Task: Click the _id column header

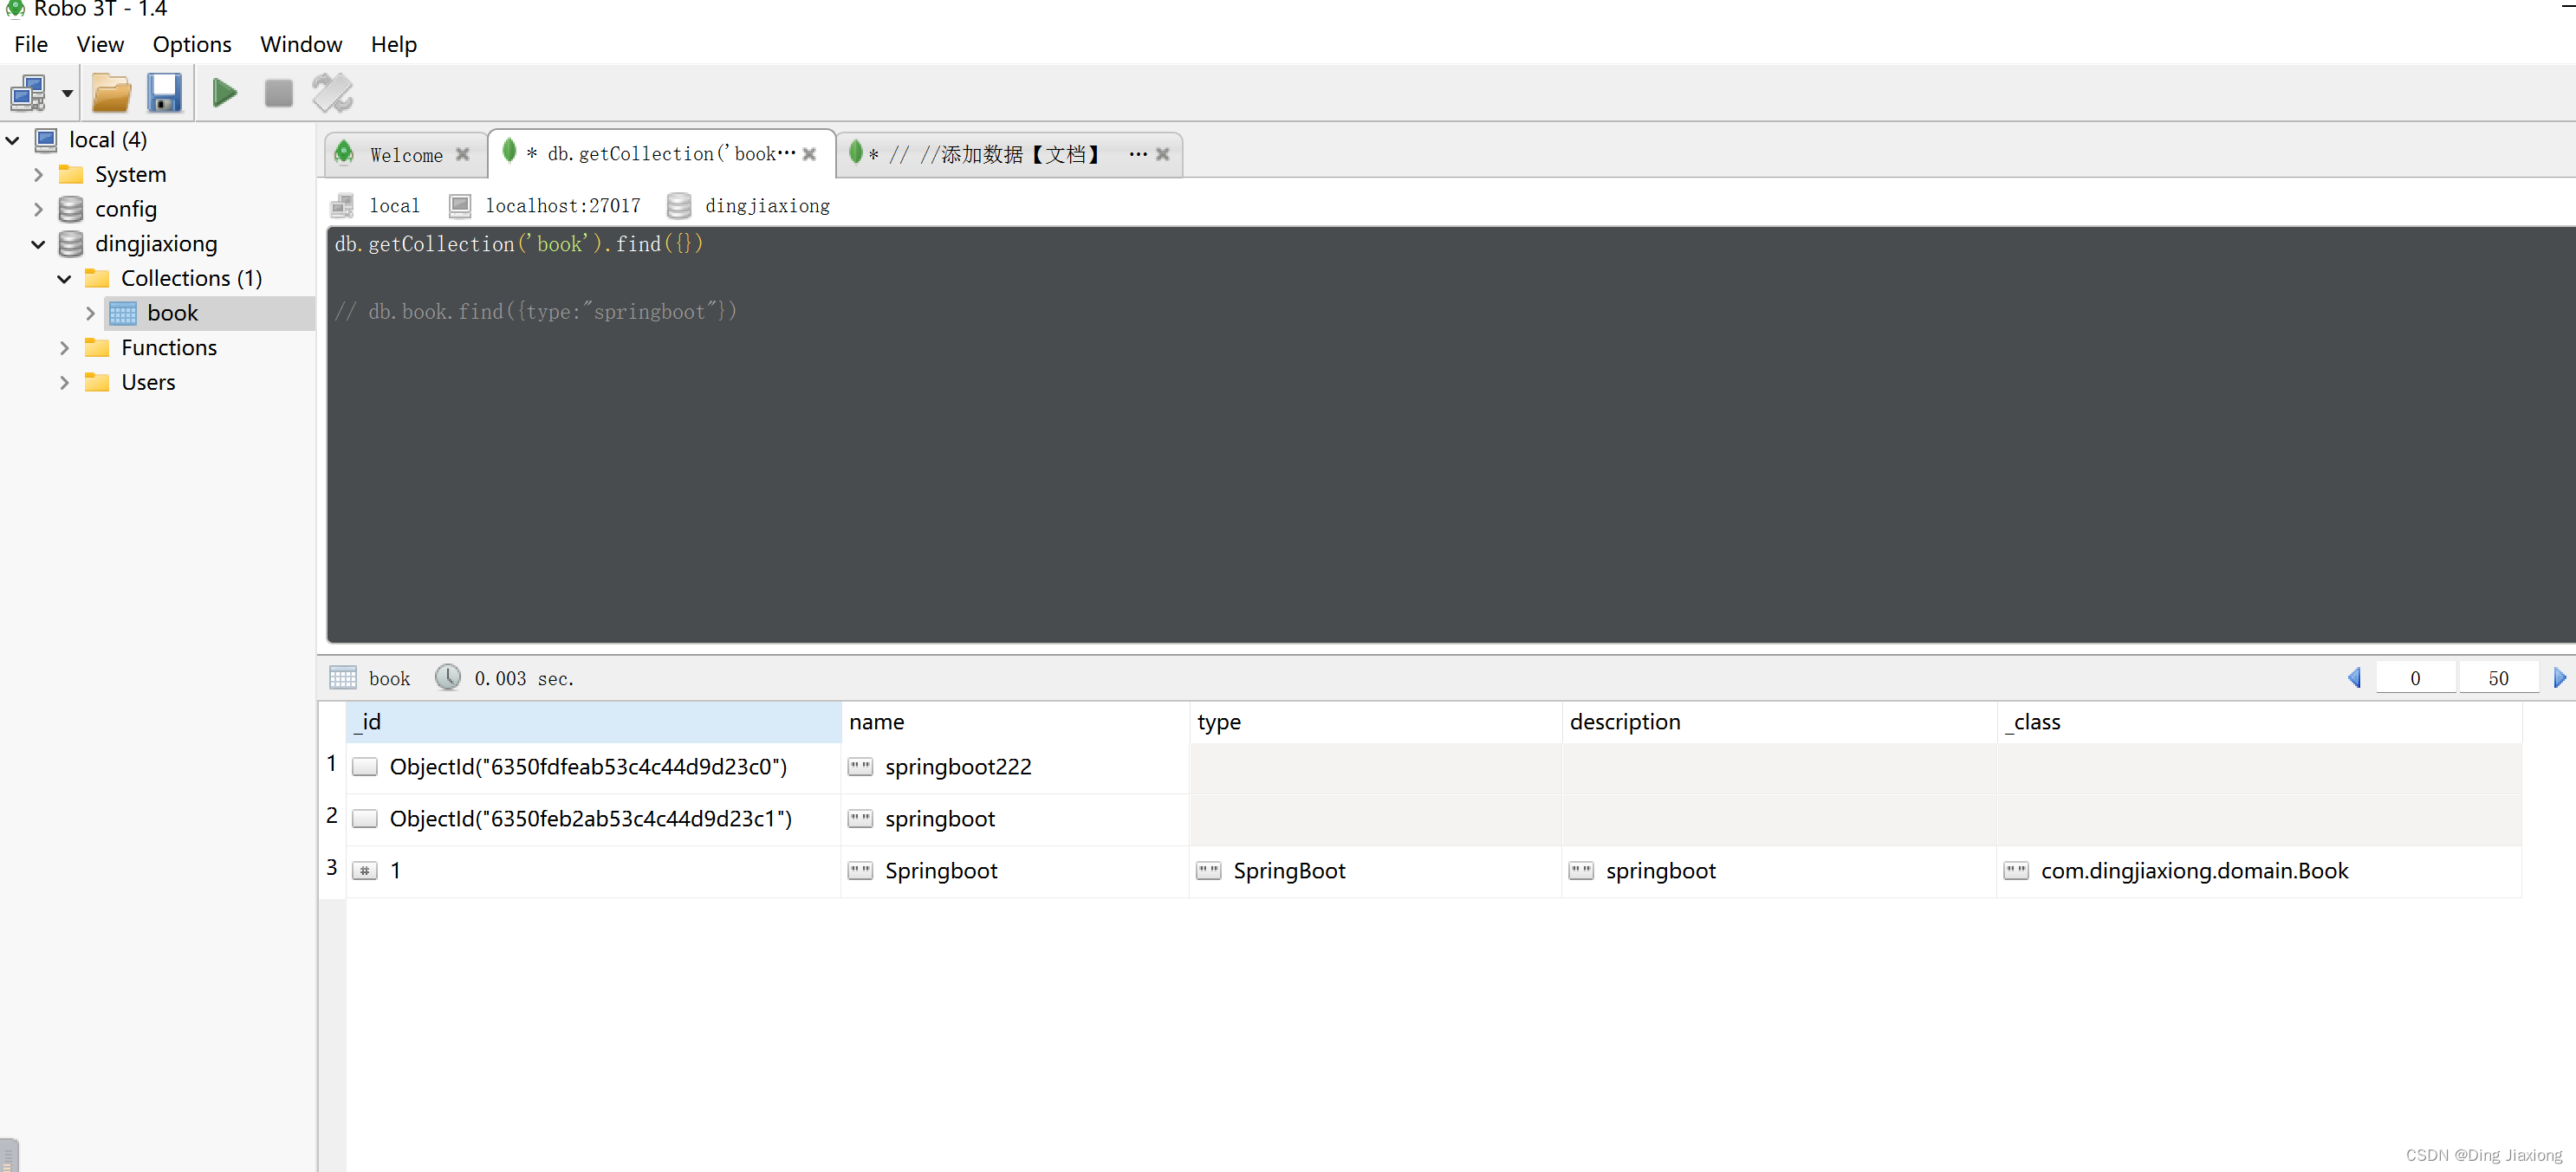Action: 594,722
